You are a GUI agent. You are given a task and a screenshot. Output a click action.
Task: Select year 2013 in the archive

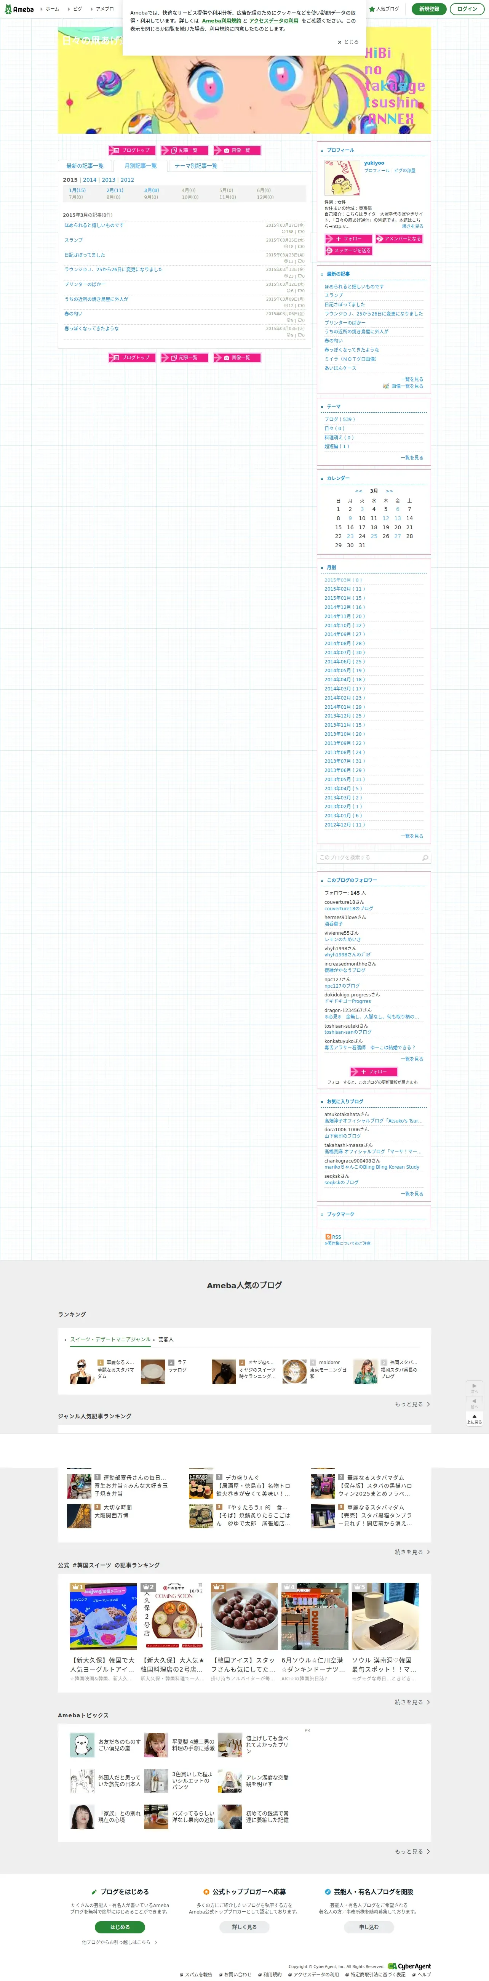109,180
